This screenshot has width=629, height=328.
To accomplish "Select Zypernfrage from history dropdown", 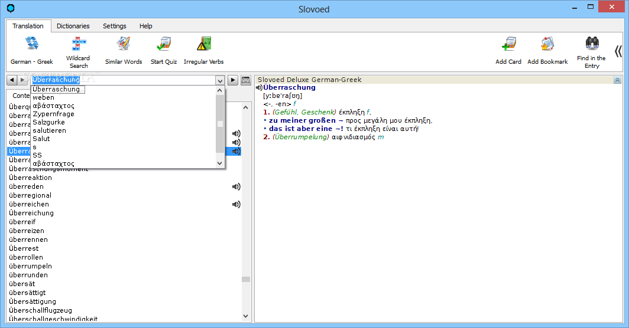I will [x=124, y=114].
